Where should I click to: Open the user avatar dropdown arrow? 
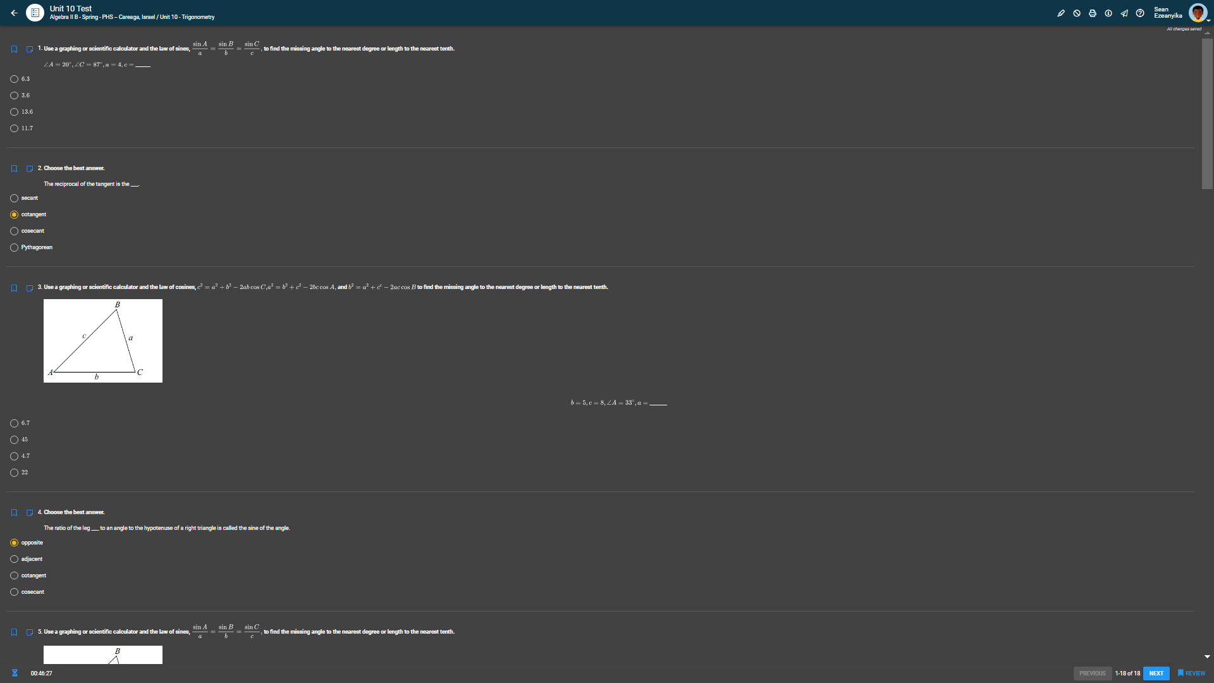pyautogui.click(x=1209, y=20)
